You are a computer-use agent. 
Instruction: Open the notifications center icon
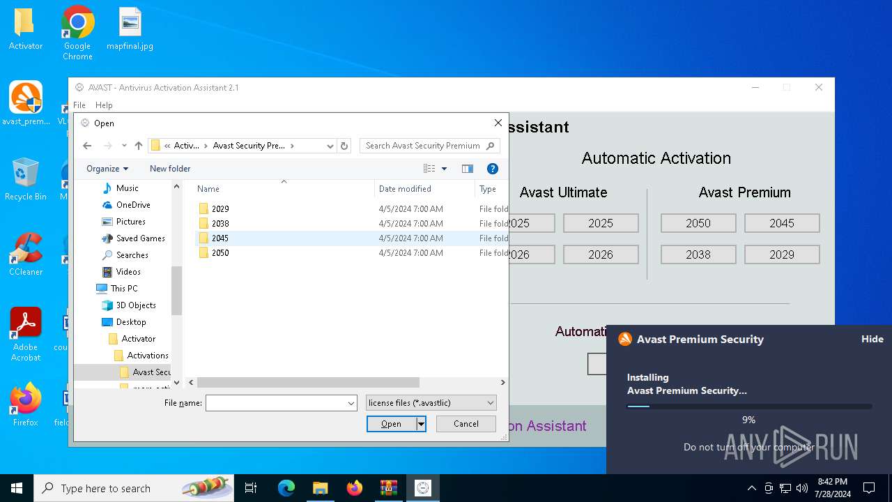[869, 488]
